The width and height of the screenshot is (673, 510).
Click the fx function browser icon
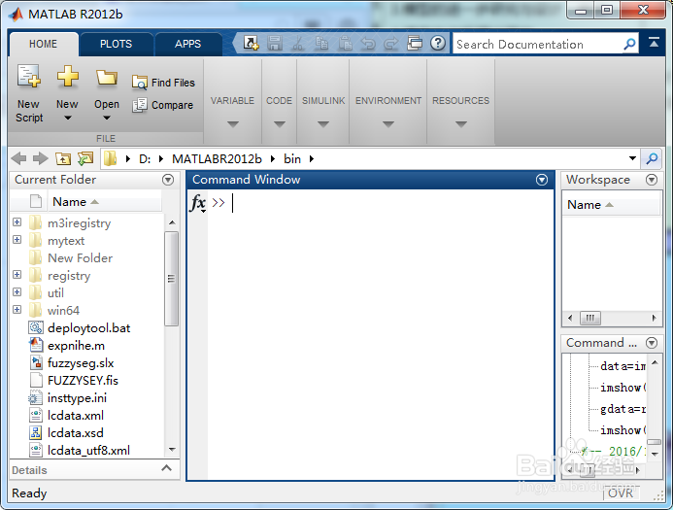point(198,202)
